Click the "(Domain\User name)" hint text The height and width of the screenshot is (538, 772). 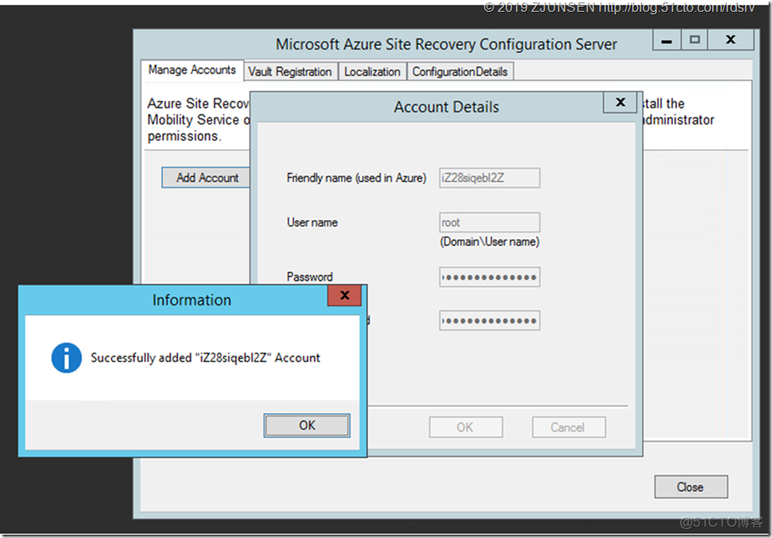[489, 242]
